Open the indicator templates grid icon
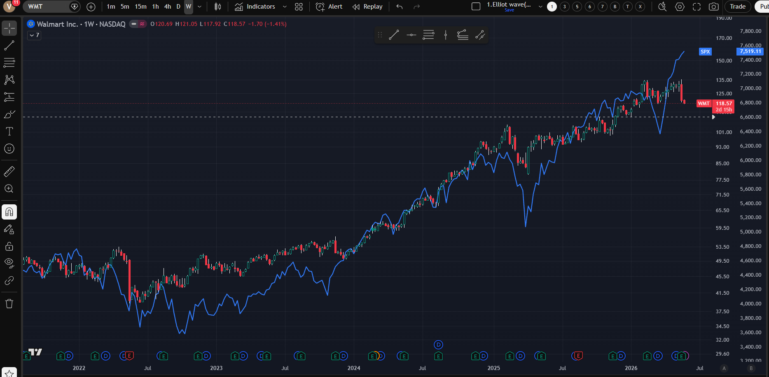 pos(299,7)
